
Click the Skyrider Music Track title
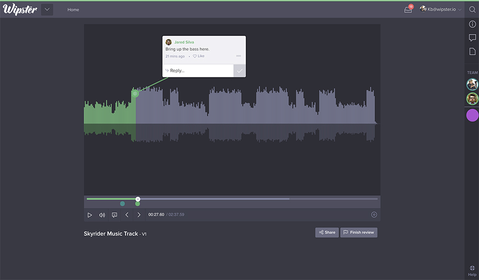(111, 233)
